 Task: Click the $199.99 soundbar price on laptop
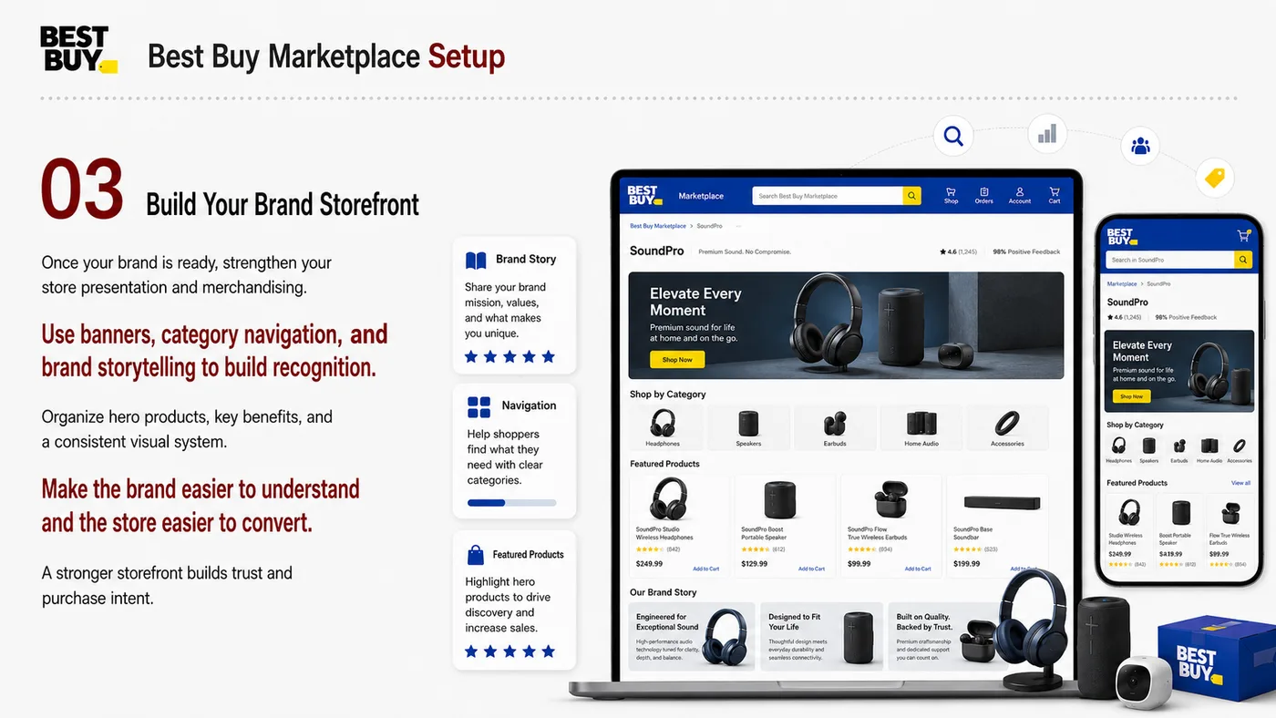pyautogui.click(x=966, y=564)
